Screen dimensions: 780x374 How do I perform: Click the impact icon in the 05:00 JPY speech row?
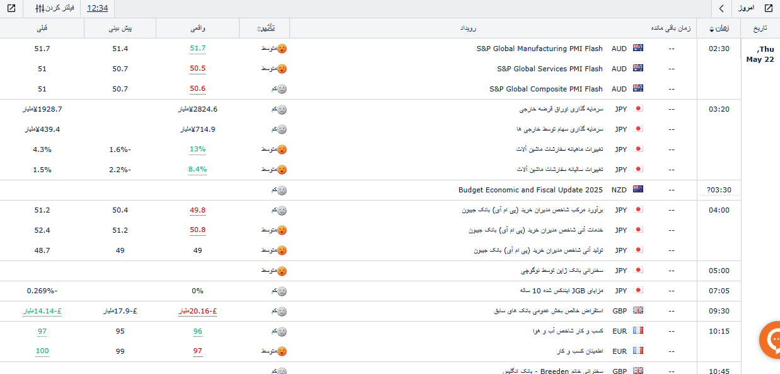(282, 271)
